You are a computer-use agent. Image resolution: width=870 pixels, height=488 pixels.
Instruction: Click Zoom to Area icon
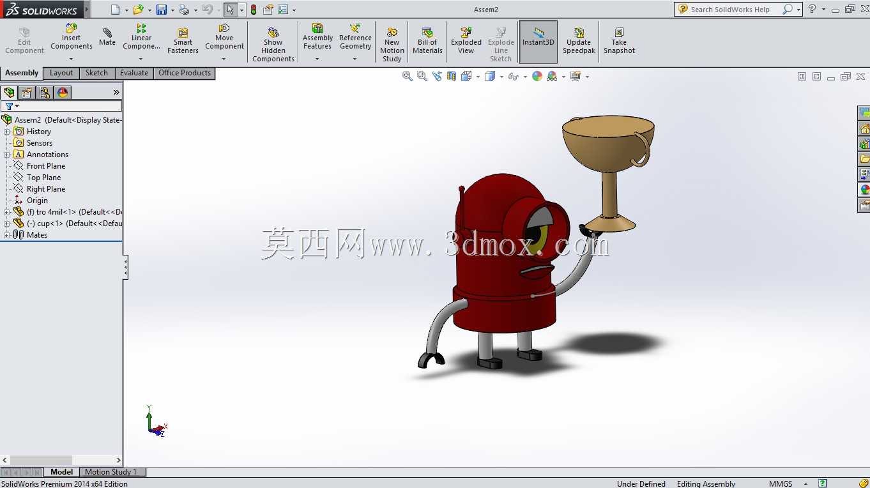tap(422, 76)
